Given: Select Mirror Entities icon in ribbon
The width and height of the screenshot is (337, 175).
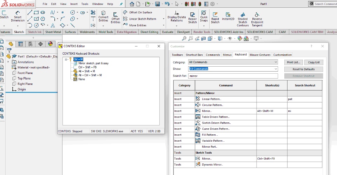Looking at the screenshot, I should pos(93,25).
